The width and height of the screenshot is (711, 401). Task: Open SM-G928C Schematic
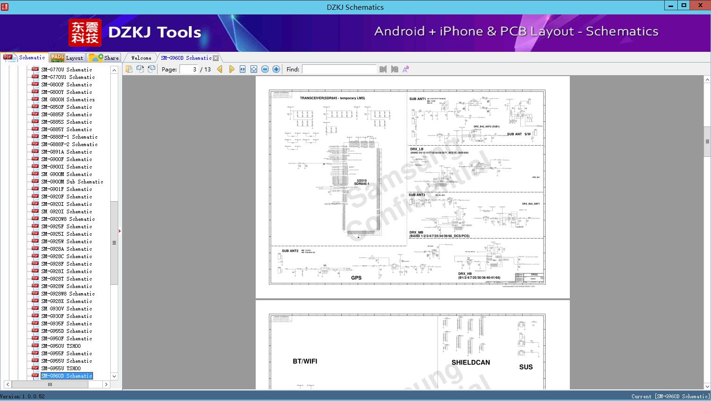[x=66, y=256]
